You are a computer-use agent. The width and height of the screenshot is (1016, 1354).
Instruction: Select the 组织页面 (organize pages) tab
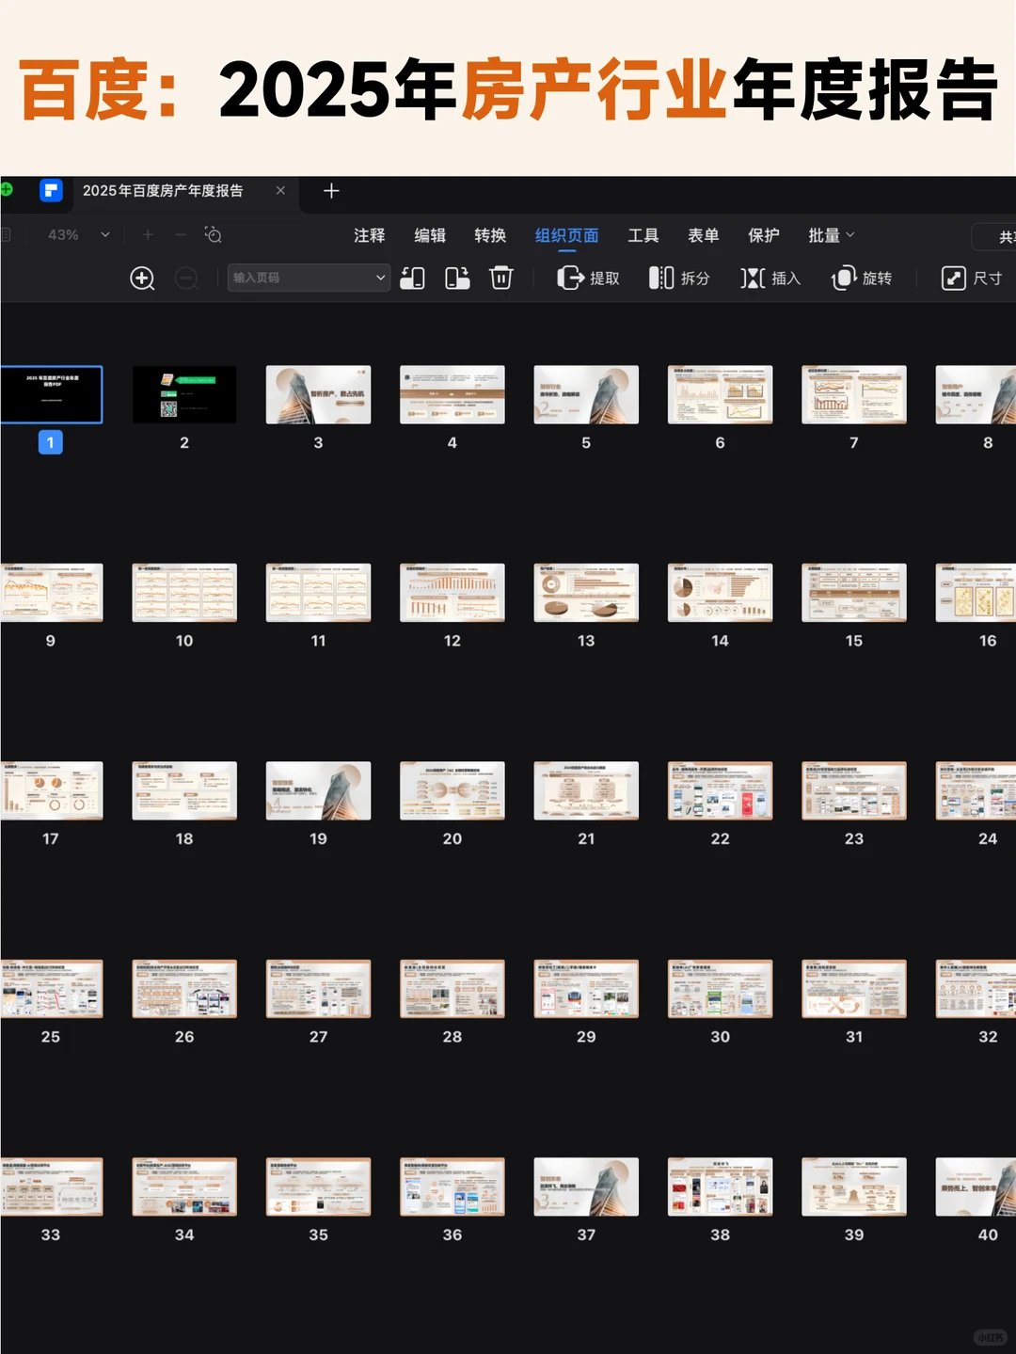tap(566, 235)
